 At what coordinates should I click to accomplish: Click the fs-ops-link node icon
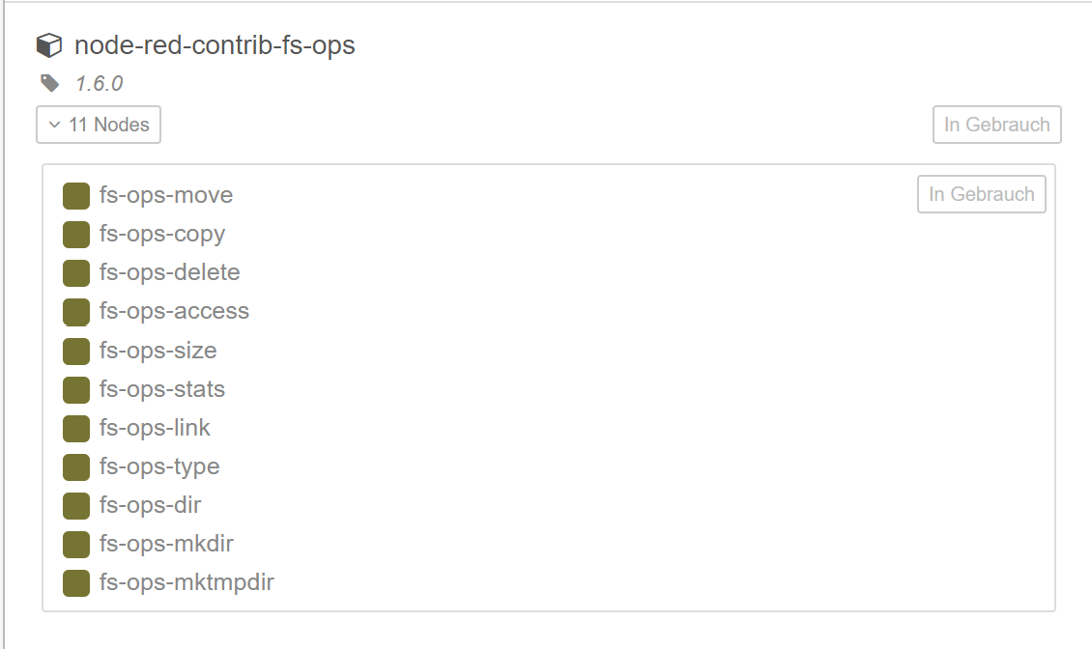pos(76,428)
